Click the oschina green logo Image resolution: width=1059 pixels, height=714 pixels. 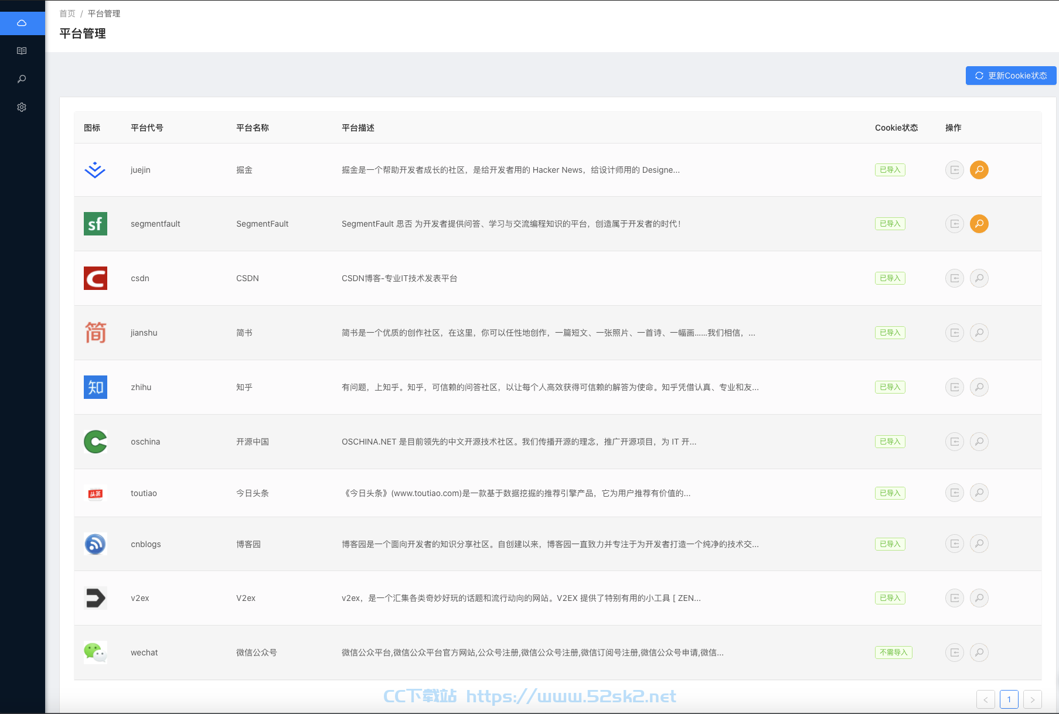click(x=96, y=442)
